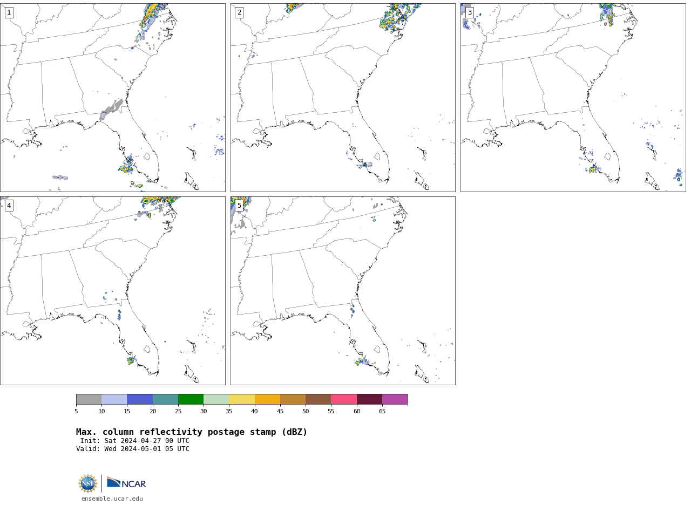Image resolution: width=691 pixels, height=505 pixels.
Task: Click the teal 20-25 dBZ swatch
Action: tap(165, 399)
